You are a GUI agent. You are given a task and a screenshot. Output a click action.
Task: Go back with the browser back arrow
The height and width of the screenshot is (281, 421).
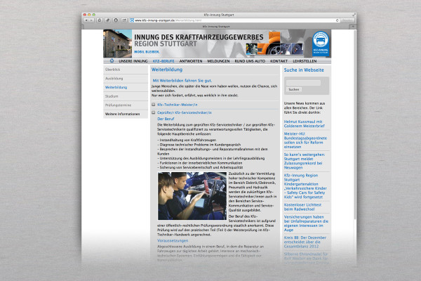(x=86, y=20)
